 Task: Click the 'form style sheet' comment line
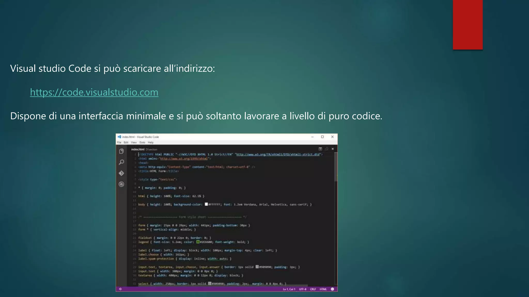(x=192, y=217)
